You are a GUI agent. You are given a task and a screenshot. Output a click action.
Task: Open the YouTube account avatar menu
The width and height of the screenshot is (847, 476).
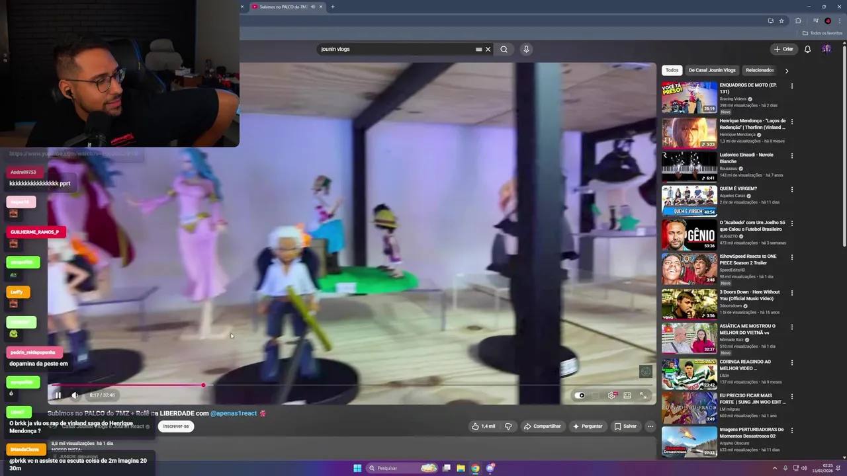(826, 49)
